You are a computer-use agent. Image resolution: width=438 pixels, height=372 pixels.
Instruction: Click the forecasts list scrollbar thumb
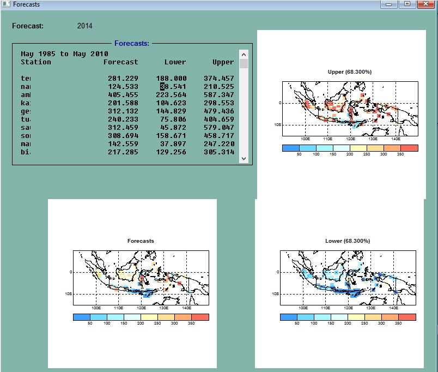244,63
